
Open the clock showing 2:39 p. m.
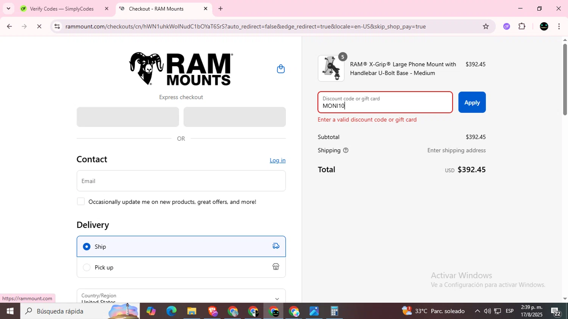(532, 311)
